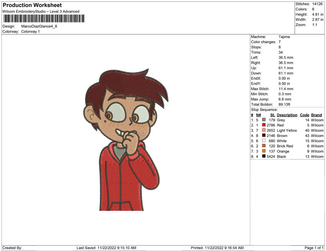Click the design name 'MarcoDiazGlance4_8'
The image size is (326, 251).
[39, 26]
